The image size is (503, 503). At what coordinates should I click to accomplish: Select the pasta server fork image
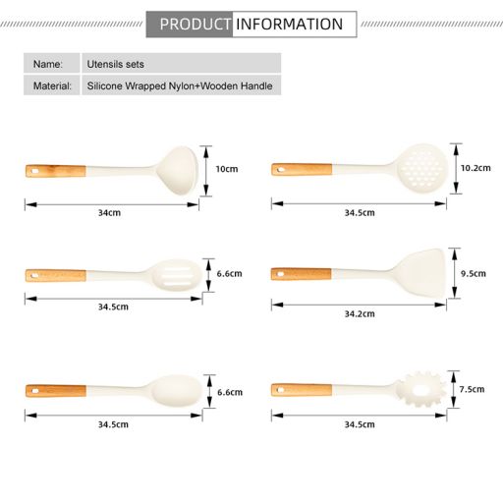click(359, 389)
